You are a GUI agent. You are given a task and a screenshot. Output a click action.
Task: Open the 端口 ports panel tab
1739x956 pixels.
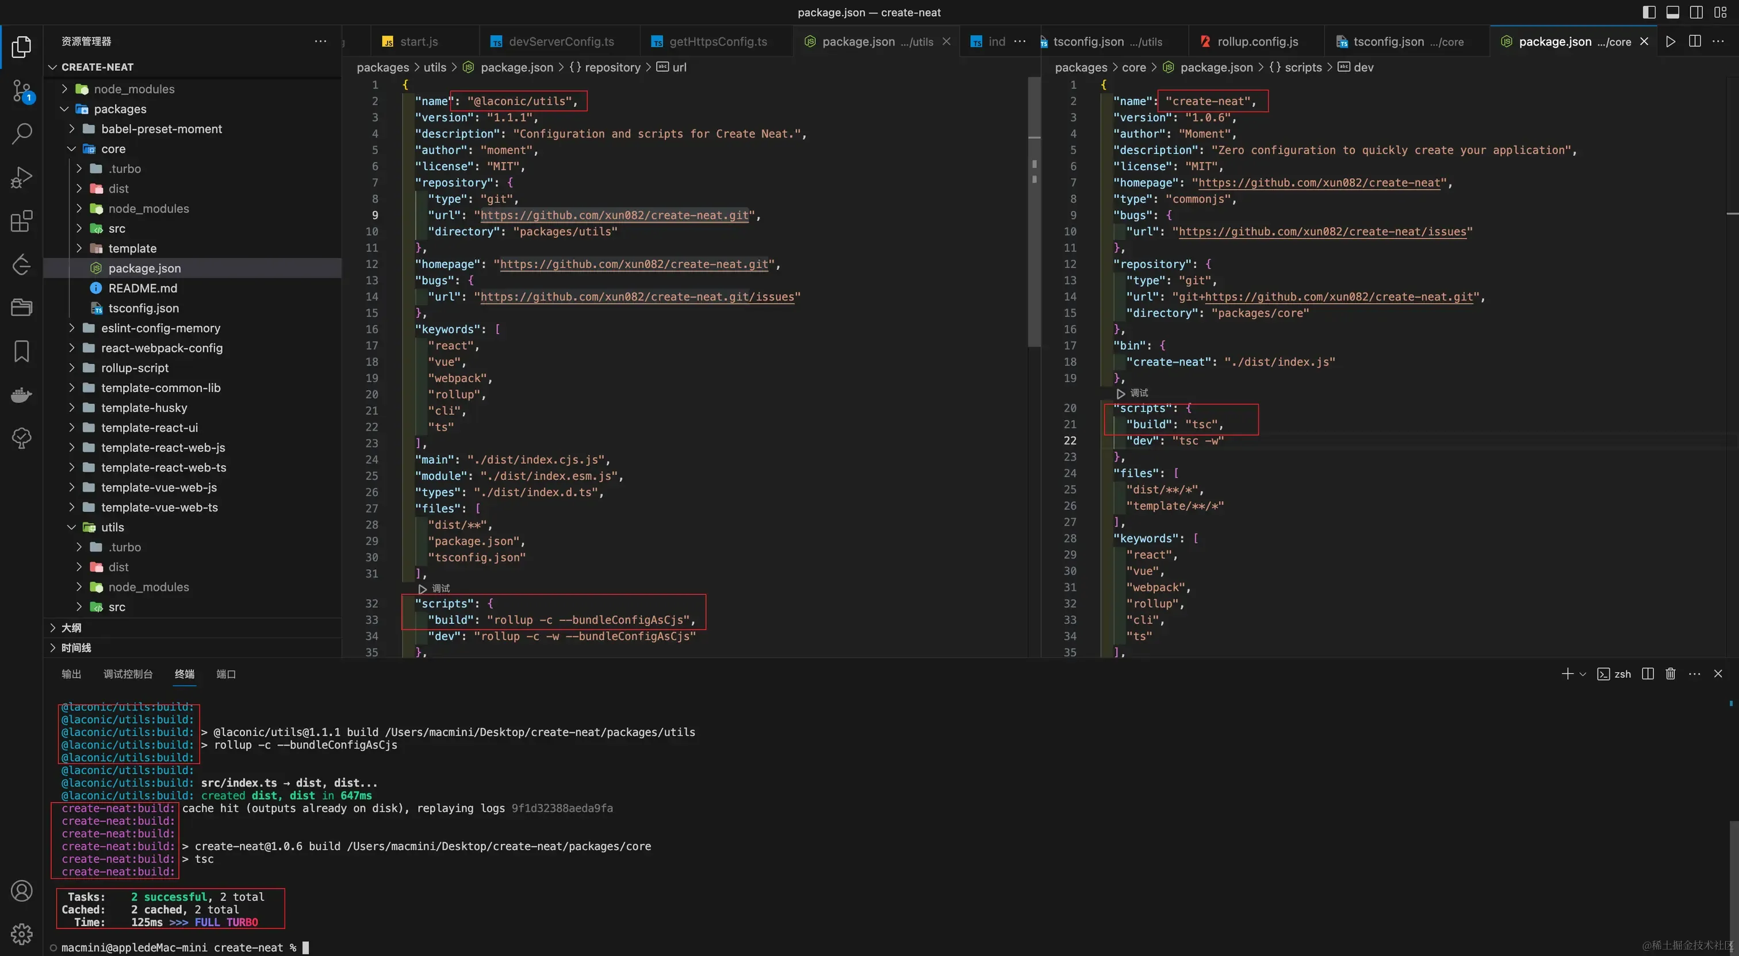tap(225, 674)
